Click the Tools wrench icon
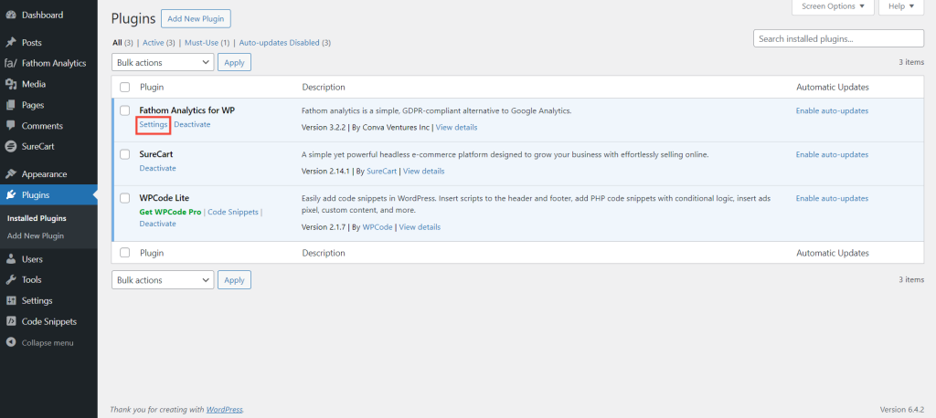Viewport: 936px width, 418px height. [10, 279]
